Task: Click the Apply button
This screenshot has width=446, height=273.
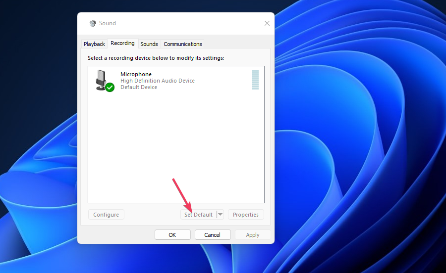Action: click(253, 235)
